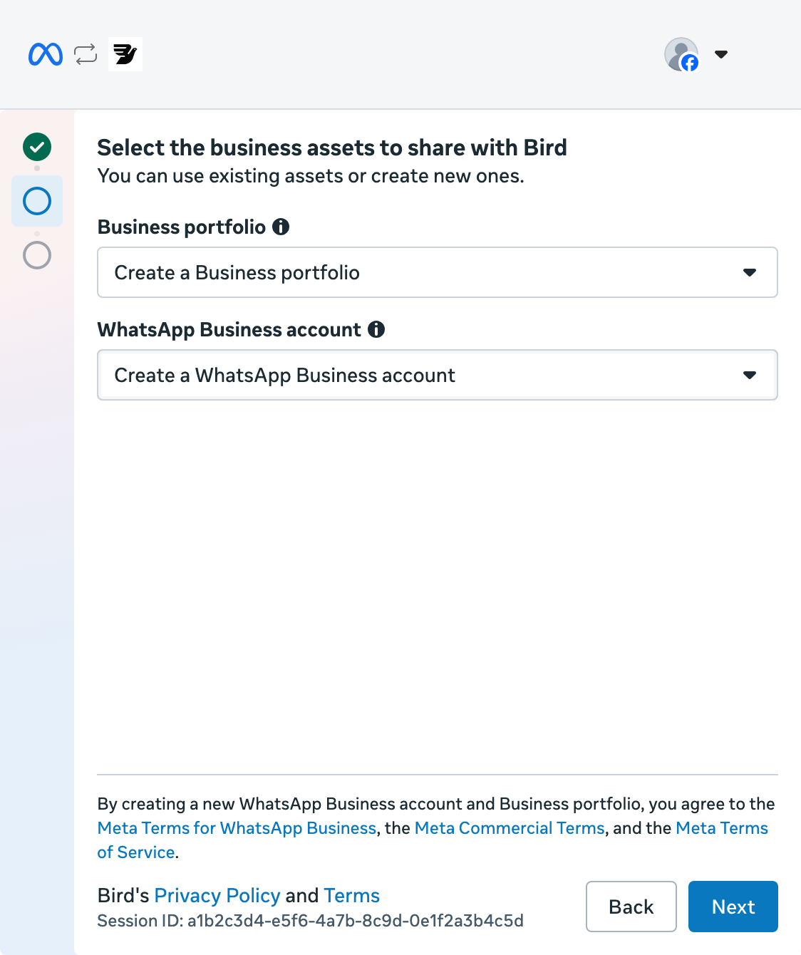Screen dimensions: 801x955
Task: Open the Create a Business portfolio dropdown
Action: [x=438, y=272]
